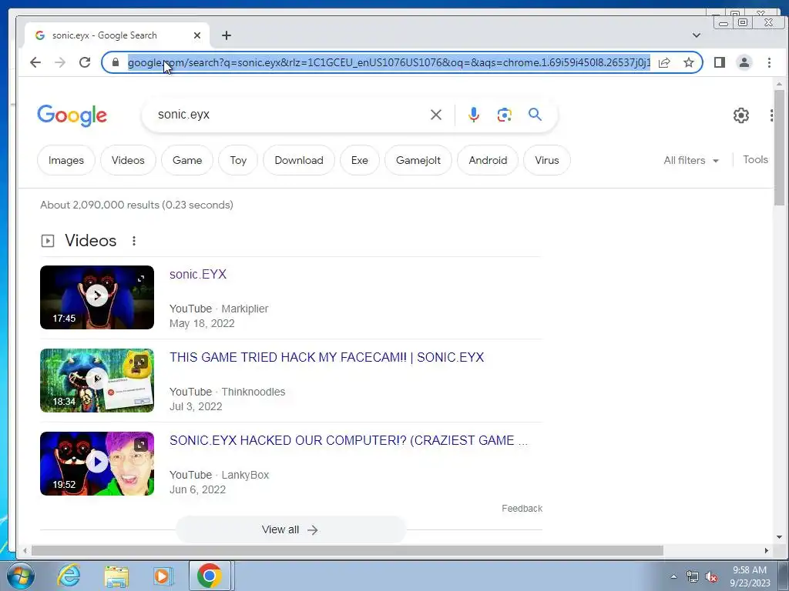This screenshot has width=789, height=591.
Task: Show hidden system tray icons
Action: tap(673, 577)
